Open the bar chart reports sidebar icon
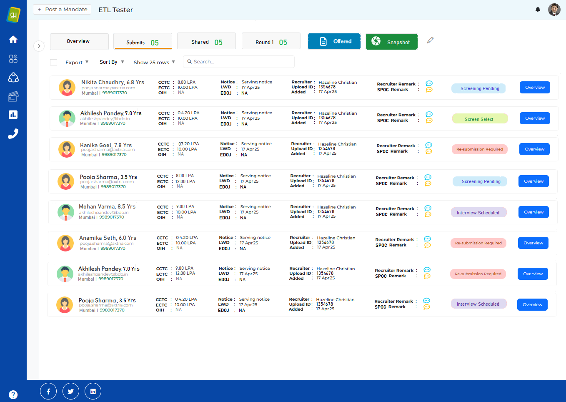Viewport: 566px width, 402px height. 13,115
